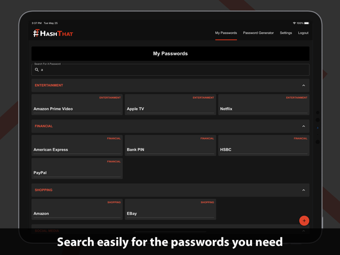Open the Bank PIN password card
The height and width of the screenshot is (255, 340).
pyautogui.click(x=170, y=145)
